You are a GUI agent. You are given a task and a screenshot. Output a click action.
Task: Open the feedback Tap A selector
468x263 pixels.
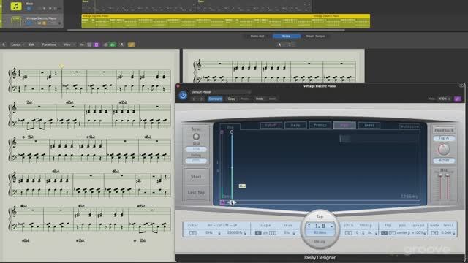click(x=444, y=138)
